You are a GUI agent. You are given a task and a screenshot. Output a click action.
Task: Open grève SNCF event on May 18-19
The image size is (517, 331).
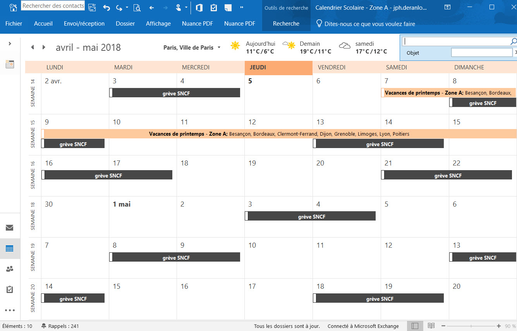tap(378, 298)
